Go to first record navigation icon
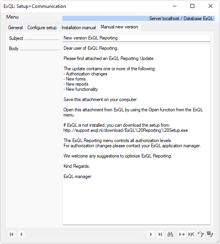220x244 pixels. pyautogui.click(x=12, y=234)
